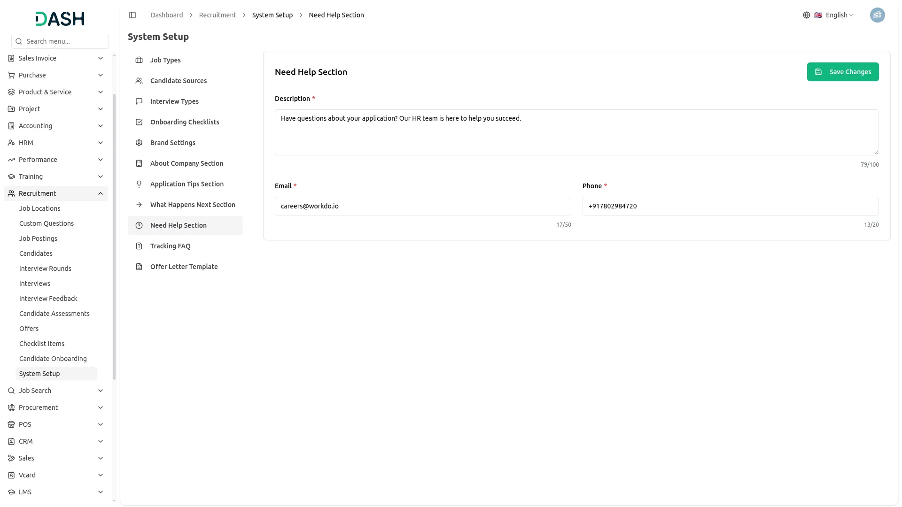Click the Job Types briefcase icon
The height and width of the screenshot is (507, 902).
tap(139, 60)
